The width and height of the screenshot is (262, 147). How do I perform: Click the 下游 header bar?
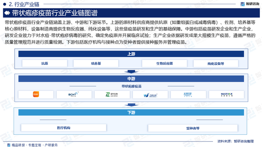pos(131,112)
